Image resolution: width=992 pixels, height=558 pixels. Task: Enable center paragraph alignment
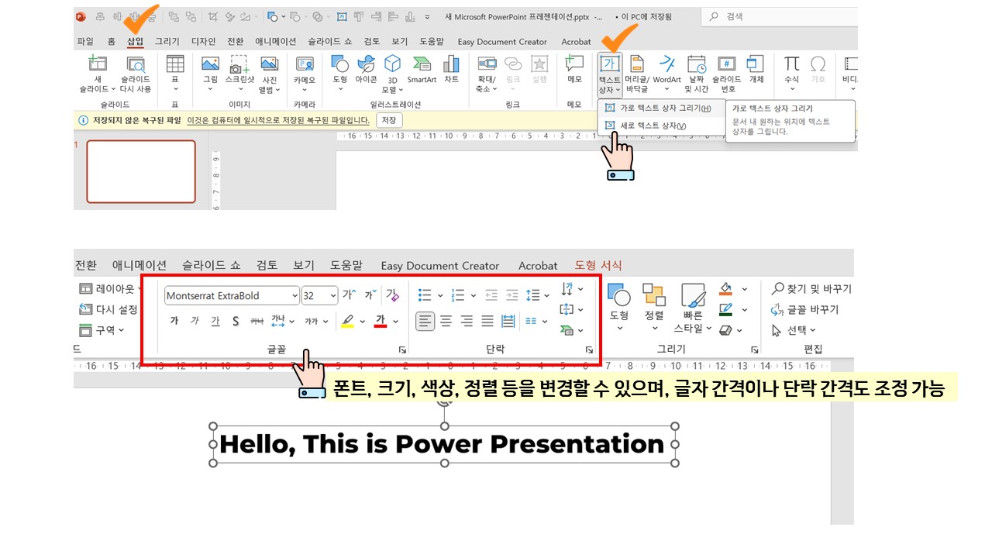coord(446,320)
